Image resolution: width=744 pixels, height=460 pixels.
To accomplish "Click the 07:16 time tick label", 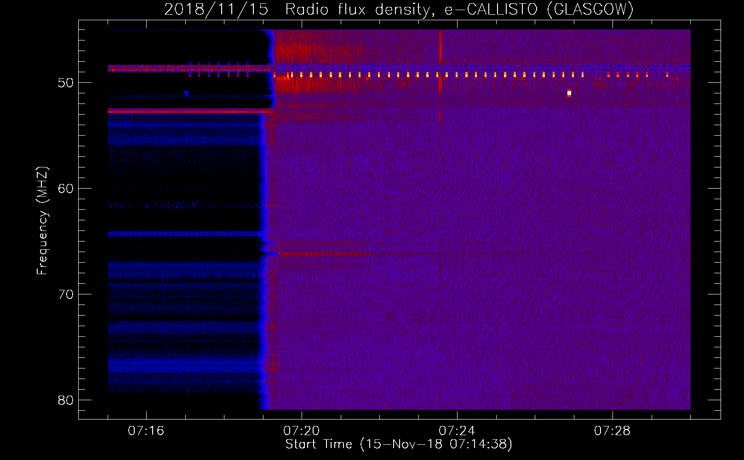I will (x=146, y=431).
